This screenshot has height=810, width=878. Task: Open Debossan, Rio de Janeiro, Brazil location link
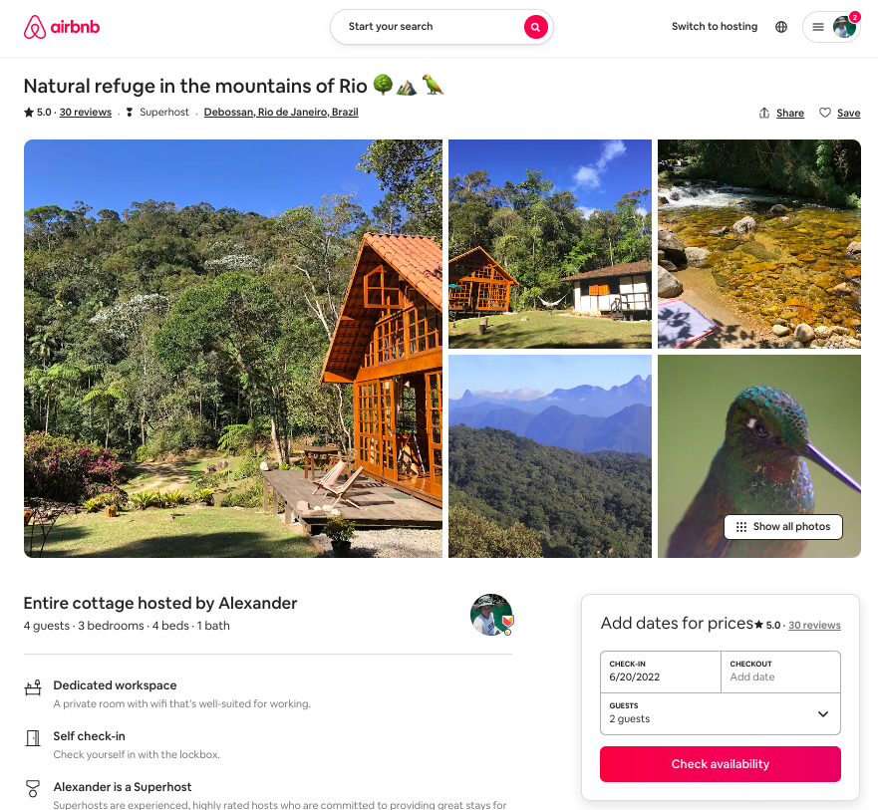tap(280, 112)
